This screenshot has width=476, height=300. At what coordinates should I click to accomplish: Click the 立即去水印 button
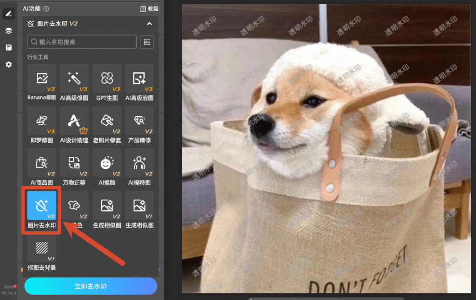pyautogui.click(x=91, y=286)
